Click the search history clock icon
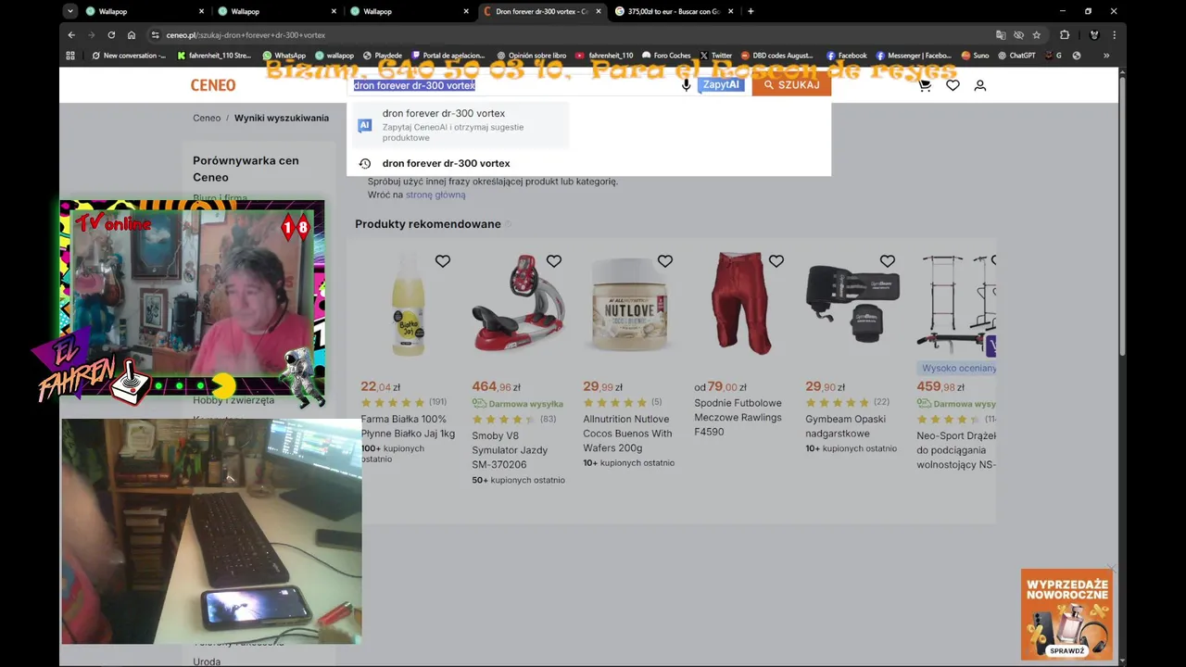This screenshot has width=1186, height=667. (x=364, y=163)
